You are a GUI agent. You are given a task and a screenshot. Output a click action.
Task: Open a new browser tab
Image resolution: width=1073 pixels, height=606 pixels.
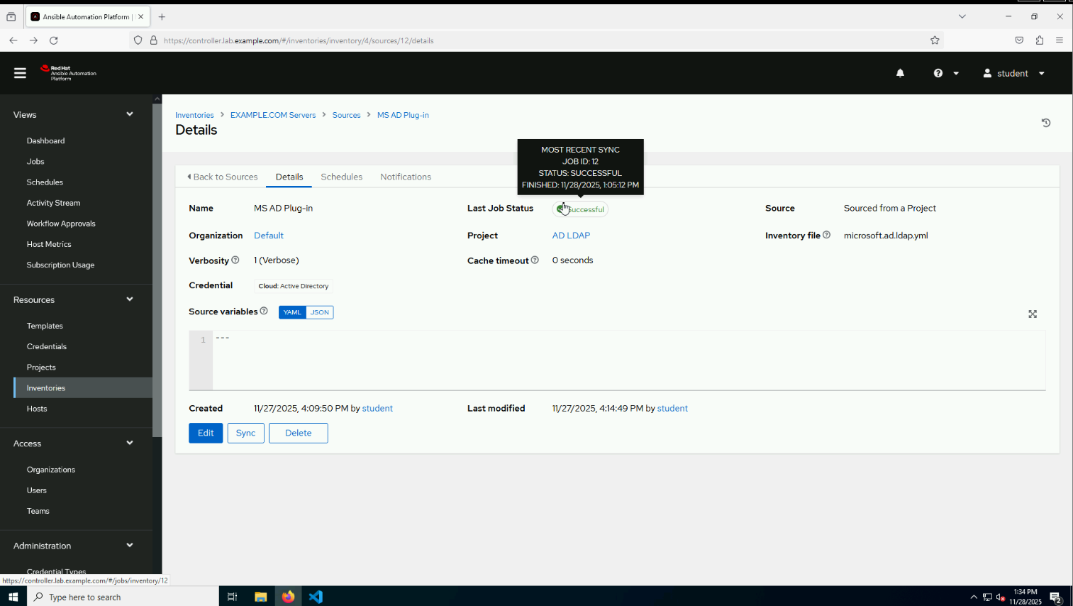point(162,16)
